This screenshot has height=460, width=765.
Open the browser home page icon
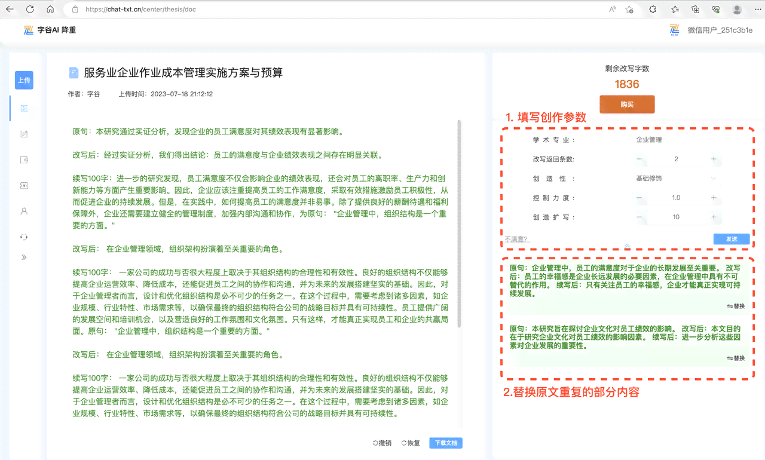(50, 10)
